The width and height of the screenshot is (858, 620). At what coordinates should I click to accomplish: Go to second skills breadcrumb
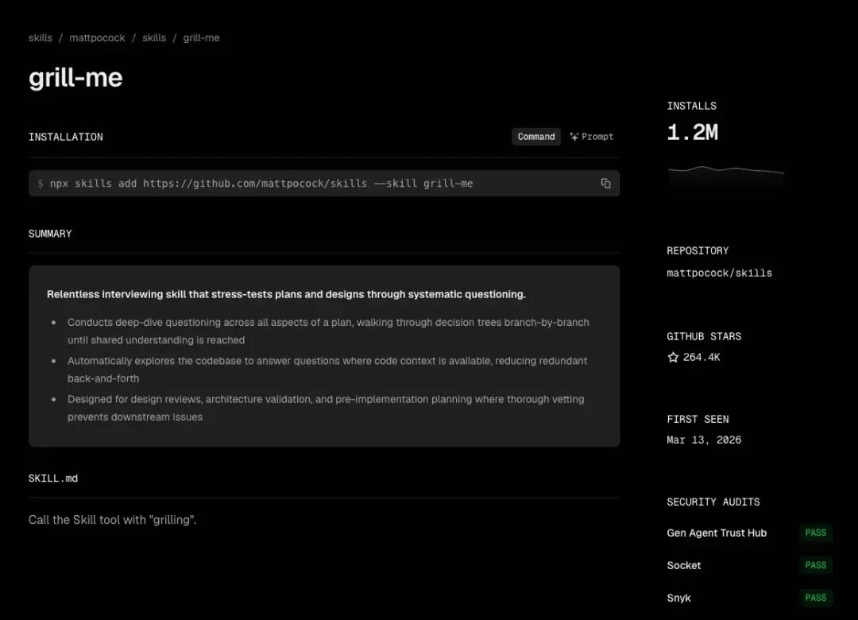(154, 38)
